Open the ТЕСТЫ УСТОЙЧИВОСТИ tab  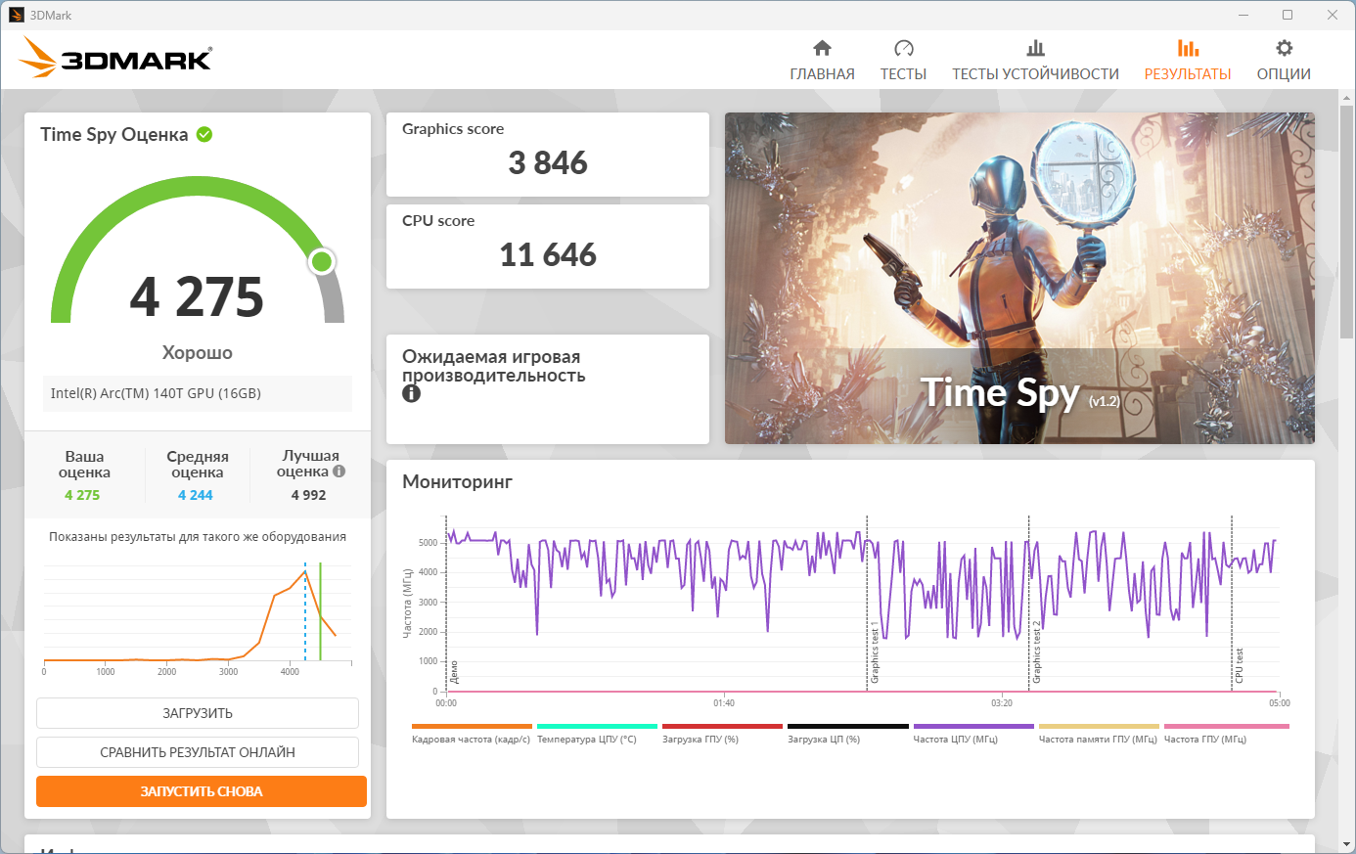click(1035, 60)
